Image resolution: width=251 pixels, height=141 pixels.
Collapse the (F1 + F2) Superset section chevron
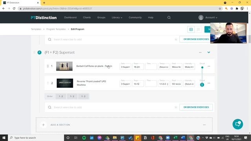pos(209,52)
